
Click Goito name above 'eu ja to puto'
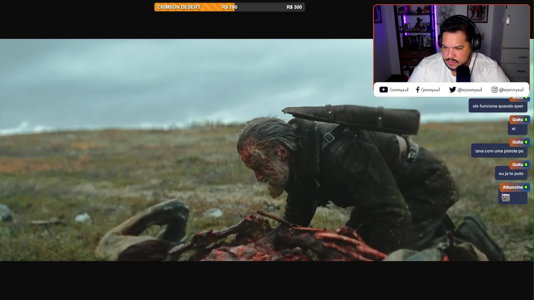(517, 165)
